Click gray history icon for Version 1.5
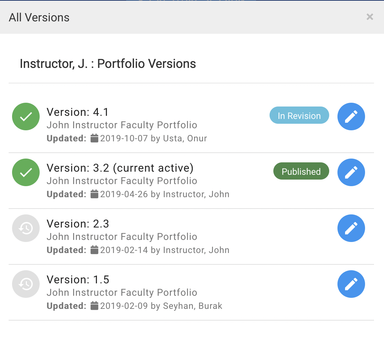Image resolution: width=384 pixels, height=364 pixels. 26,284
